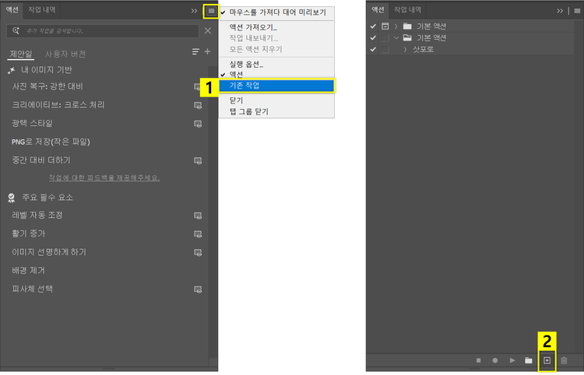Switch to 작업 내역 tab in the left panel
584x375 pixels.
(x=42, y=10)
